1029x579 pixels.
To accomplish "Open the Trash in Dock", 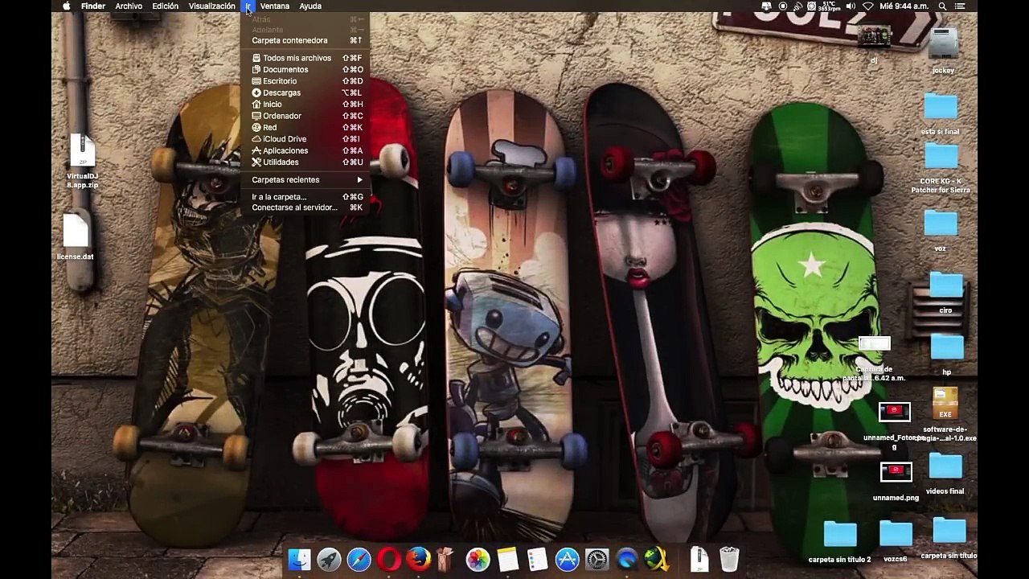I will pos(729,559).
